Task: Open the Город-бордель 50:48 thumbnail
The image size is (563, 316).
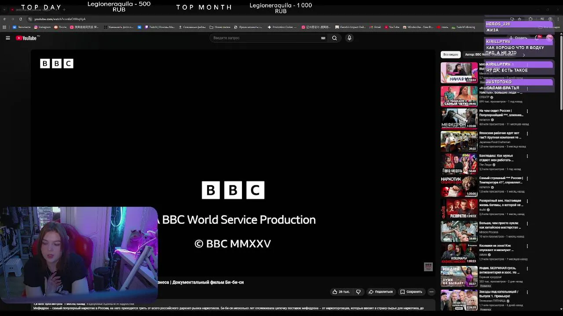Action: pos(459,163)
